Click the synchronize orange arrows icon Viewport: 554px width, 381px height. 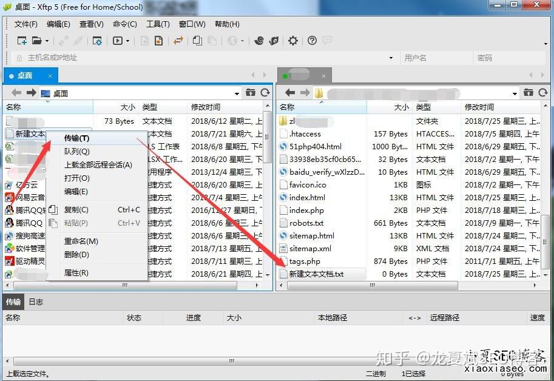[x=178, y=41]
